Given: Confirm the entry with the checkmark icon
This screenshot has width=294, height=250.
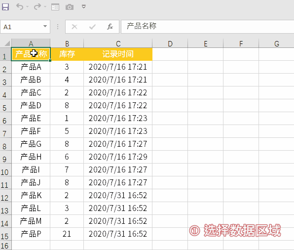Looking at the screenshot, I should [92, 27].
